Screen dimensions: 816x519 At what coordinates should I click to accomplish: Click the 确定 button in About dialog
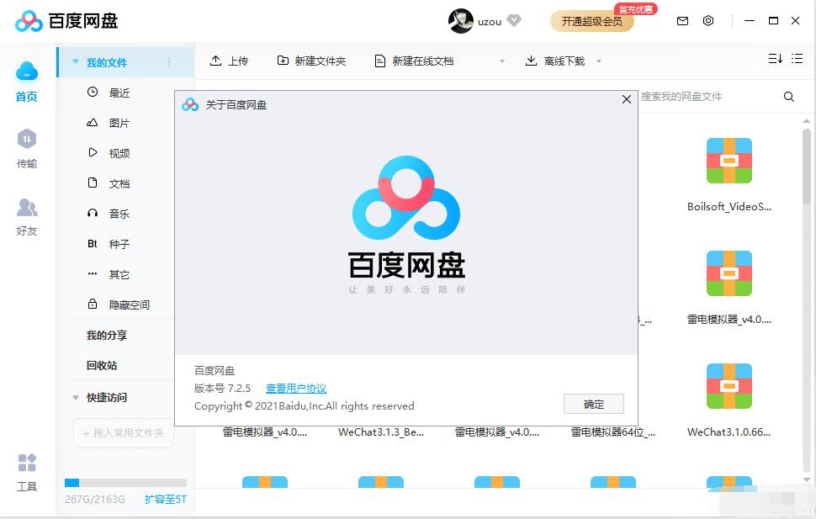(594, 404)
